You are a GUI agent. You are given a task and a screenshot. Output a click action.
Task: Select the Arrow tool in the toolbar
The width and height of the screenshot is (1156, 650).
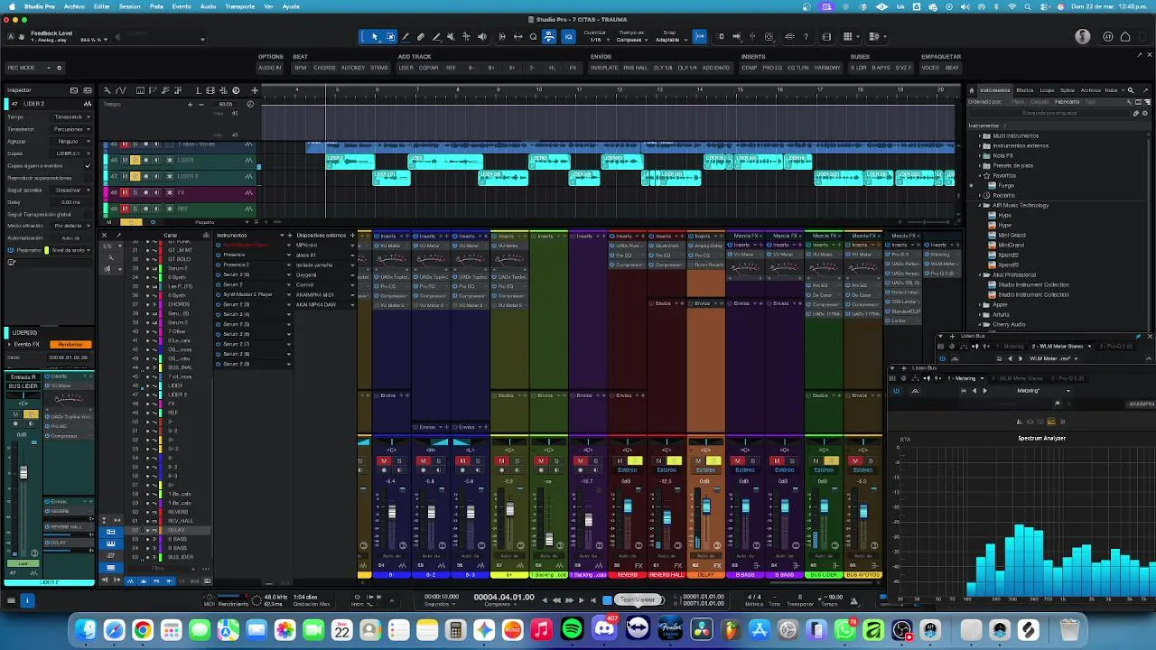[x=375, y=37]
